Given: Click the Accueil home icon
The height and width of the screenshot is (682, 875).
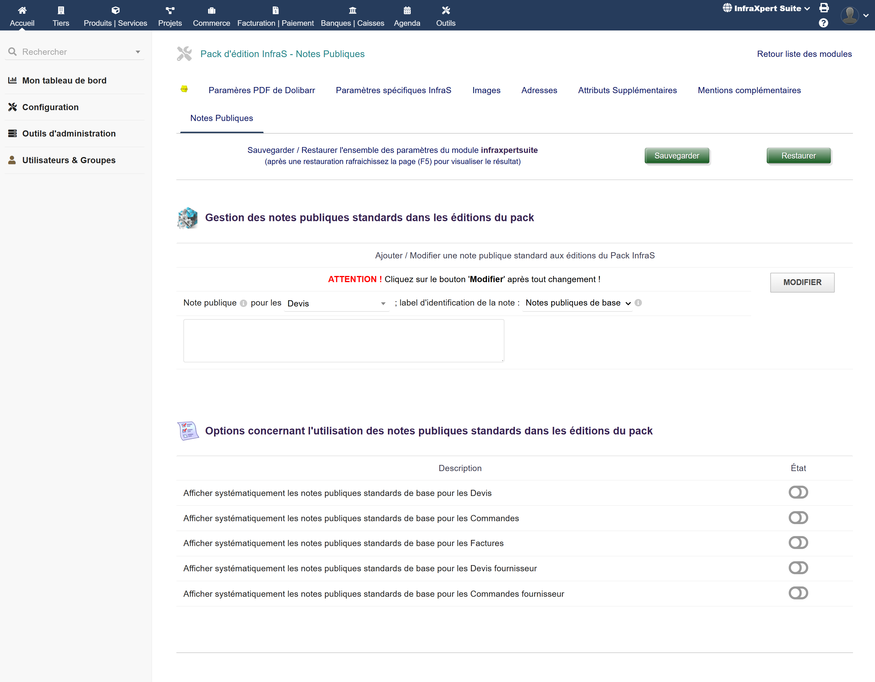Looking at the screenshot, I should point(22,11).
